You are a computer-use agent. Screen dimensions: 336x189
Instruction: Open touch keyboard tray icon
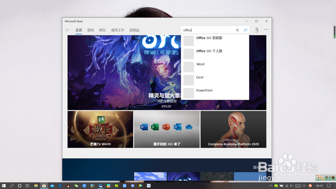tap(298, 186)
